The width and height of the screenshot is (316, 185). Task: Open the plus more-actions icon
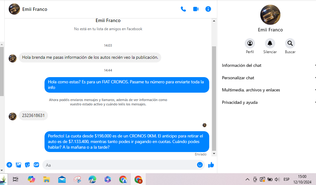tap(9, 165)
